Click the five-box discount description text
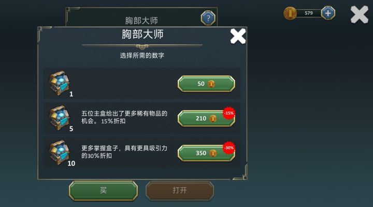Image resolution: width=373 pixels, height=207 pixels. [x=124, y=117]
